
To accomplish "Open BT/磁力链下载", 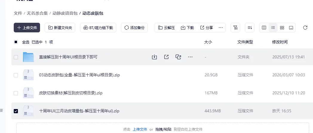I will [x=98, y=28].
